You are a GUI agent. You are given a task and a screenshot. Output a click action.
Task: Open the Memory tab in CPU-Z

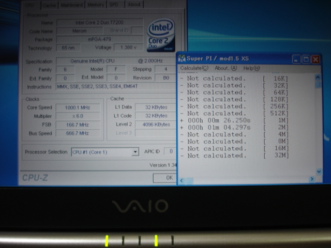(x=96, y=5)
